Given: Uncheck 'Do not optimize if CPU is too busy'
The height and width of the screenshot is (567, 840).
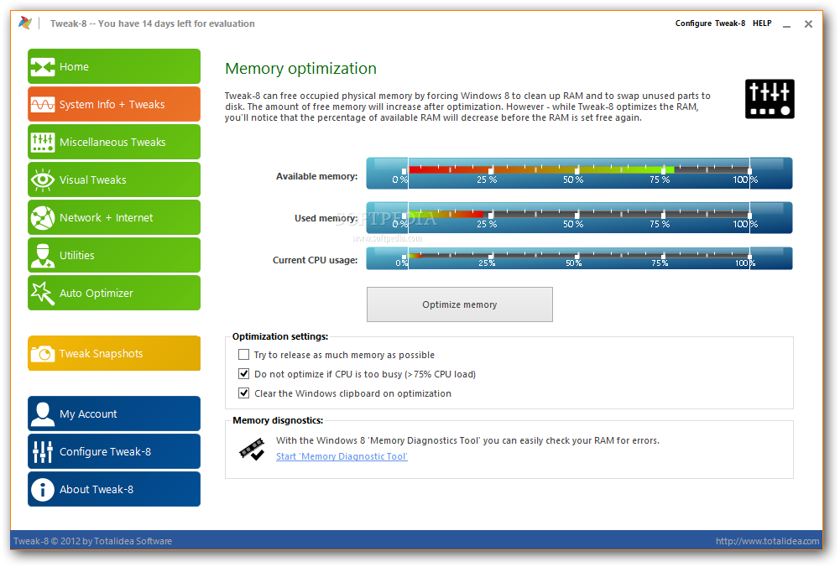Looking at the screenshot, I should pos(243,374).
